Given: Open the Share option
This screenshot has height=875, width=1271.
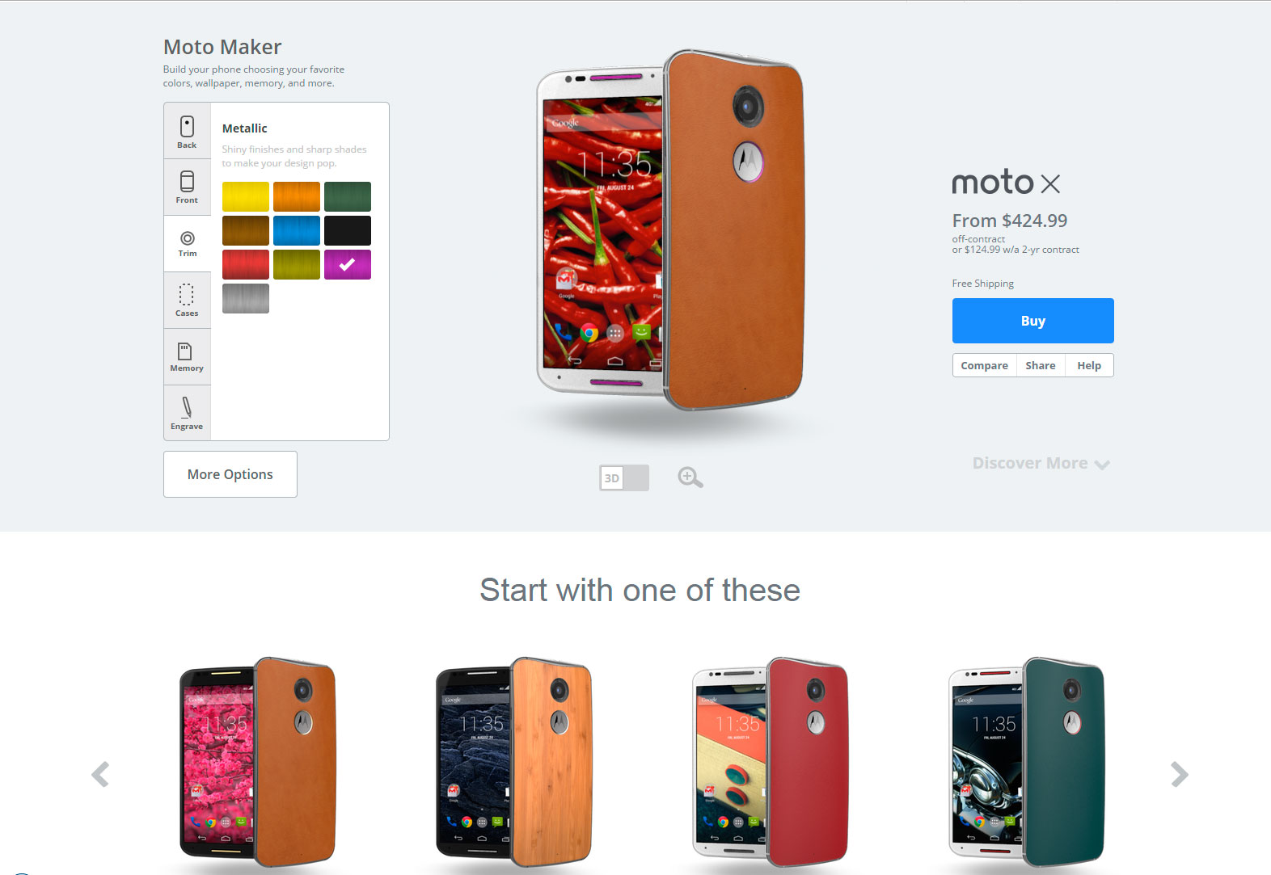Looking at the screenshot, I should pos(1041,365).
